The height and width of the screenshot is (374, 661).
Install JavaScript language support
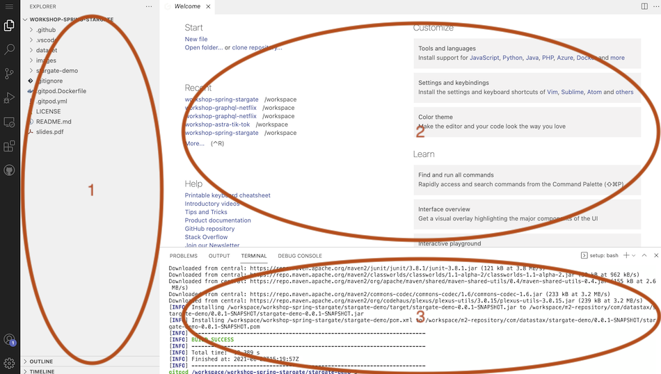484,58
